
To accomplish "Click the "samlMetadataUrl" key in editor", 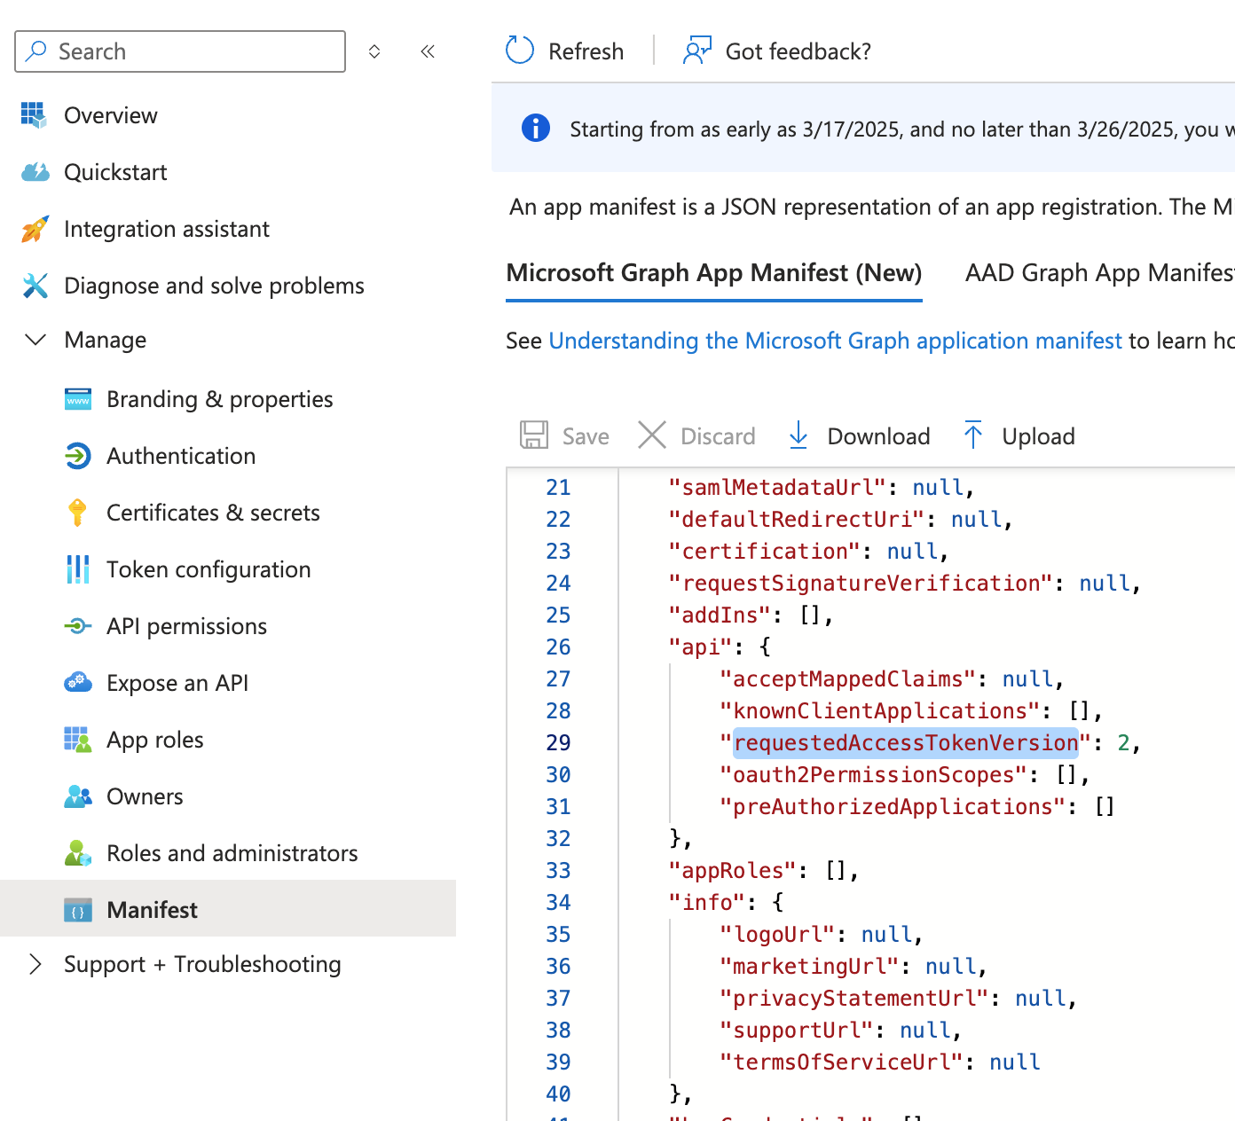I will pyautogui.click(x=777, y=487).
